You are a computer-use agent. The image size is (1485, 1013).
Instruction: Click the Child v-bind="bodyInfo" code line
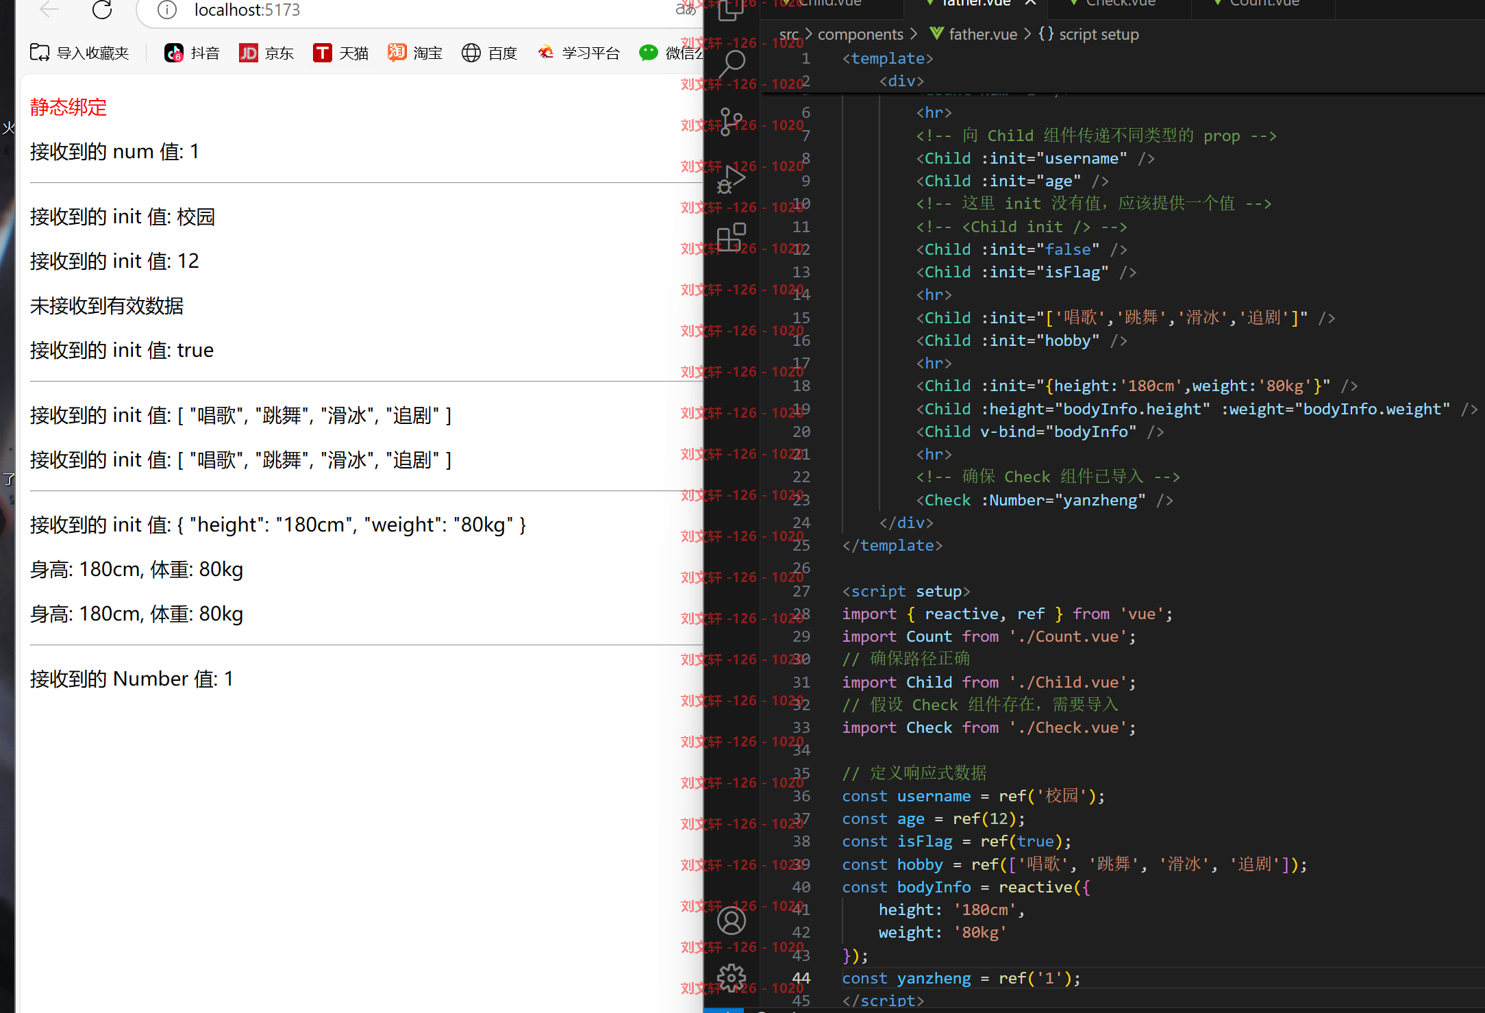[x=1040, y=432]
